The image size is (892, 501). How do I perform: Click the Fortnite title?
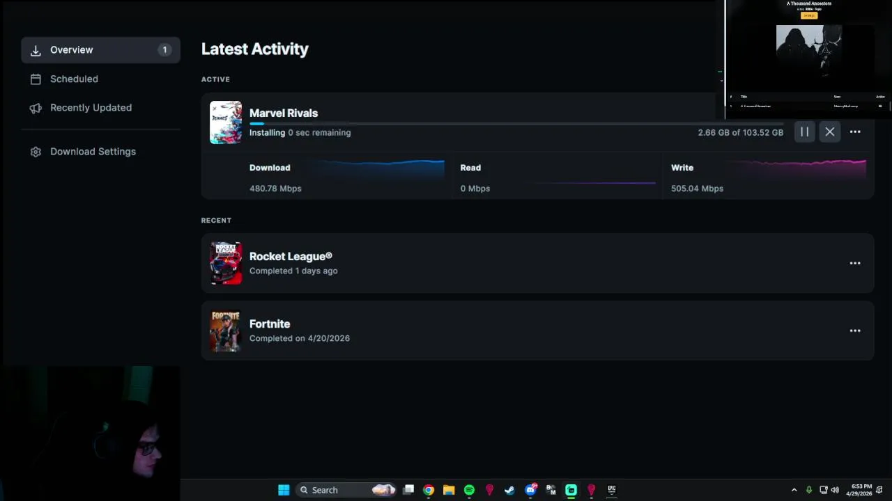pyautogui.click(x=270, y=324)
